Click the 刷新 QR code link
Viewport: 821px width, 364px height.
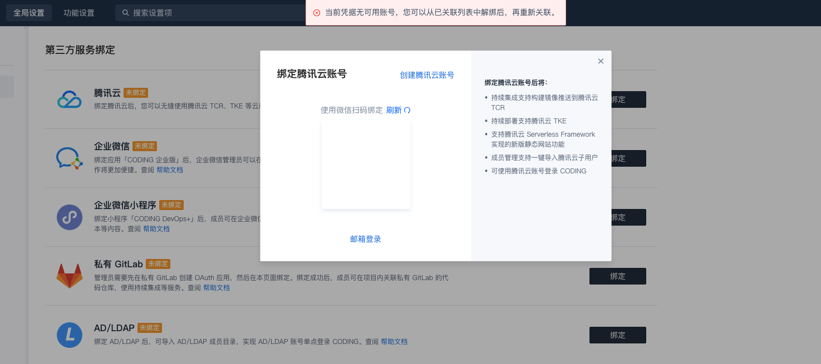(398, 110)
